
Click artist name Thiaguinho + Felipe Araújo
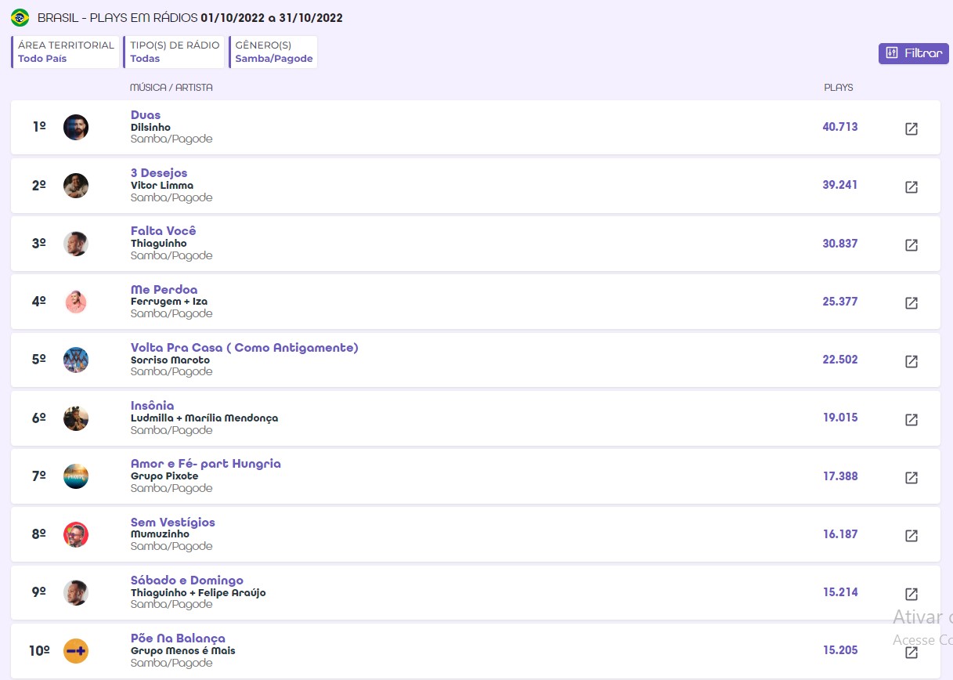198,593
